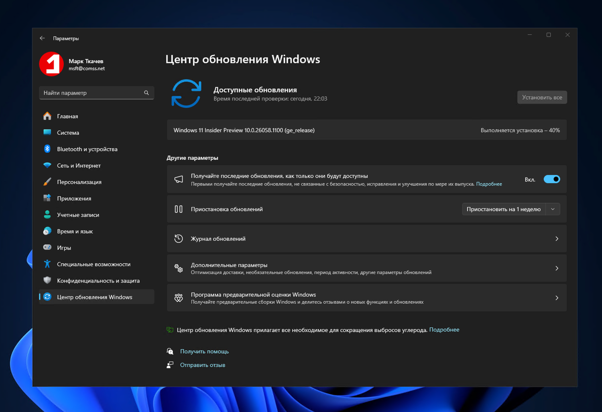The width and height of the screenshot is (602, 412).
Task: Select the Игры section
Action: point(63,247)
